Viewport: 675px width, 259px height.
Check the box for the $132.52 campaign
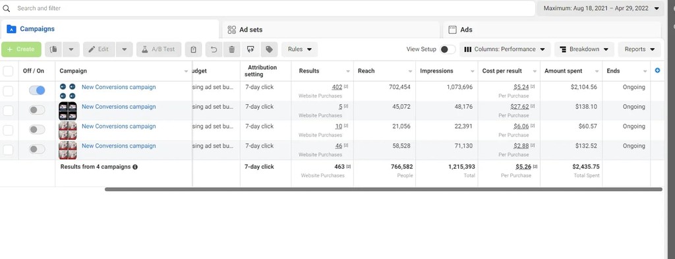point(8,150)
